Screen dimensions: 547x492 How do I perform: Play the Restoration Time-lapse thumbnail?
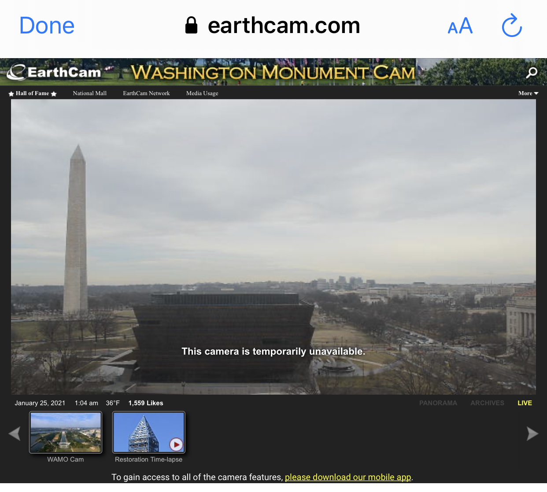tap(149, 432)
